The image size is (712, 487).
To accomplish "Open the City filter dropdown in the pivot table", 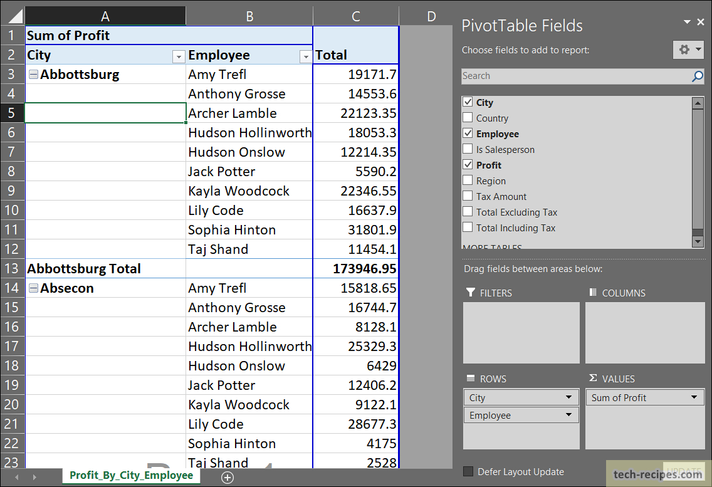I will click(179, 56).
